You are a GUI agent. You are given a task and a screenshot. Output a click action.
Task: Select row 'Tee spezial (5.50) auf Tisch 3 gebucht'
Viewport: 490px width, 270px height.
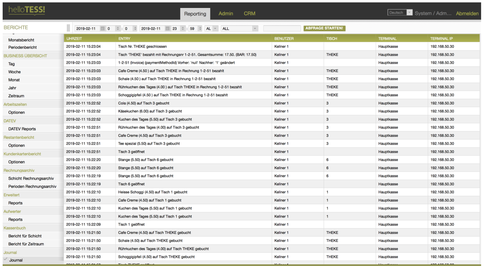(272, 144)
